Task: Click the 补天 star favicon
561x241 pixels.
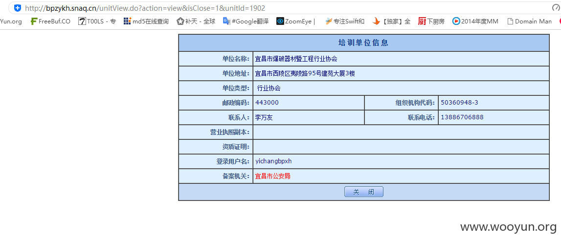Action: 180,22
